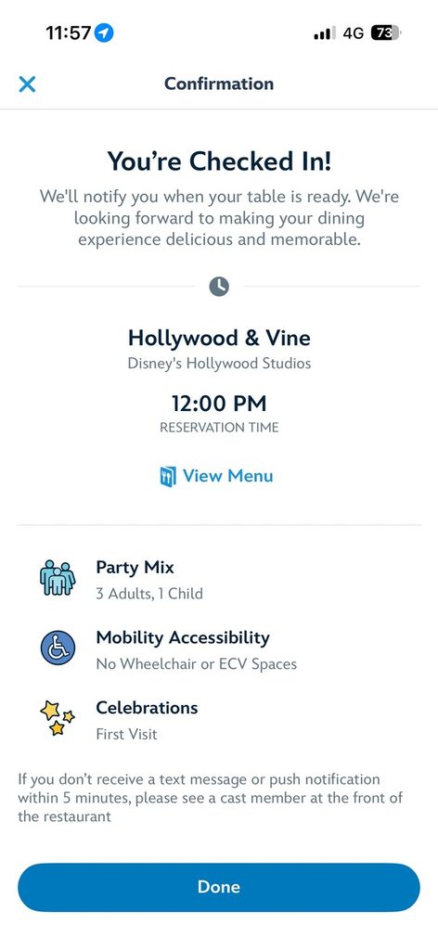438x950 pixels.
Task: Tap the Party Mix family icon
Action: pyautogui.click(x=58, y=579)
